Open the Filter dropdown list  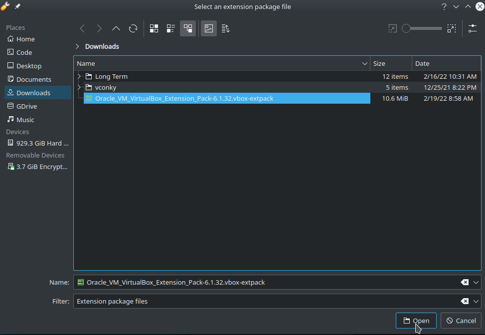pos(476,301)
